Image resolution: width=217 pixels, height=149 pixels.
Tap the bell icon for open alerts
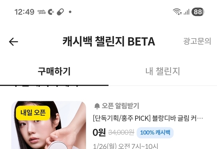point(97,106)
